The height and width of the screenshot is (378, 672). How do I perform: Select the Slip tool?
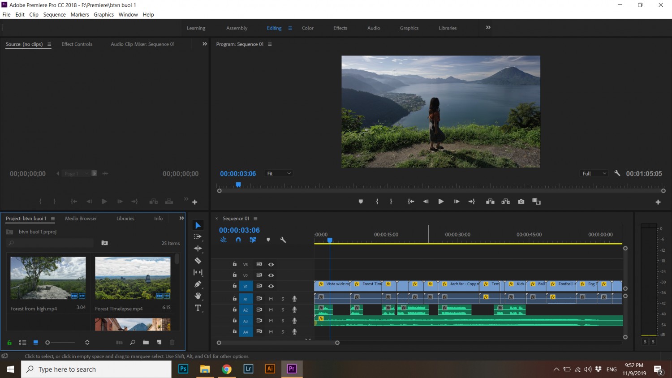coord(198,272)
